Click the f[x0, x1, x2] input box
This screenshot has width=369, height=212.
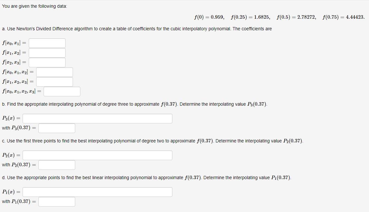(x=54, y=72)
